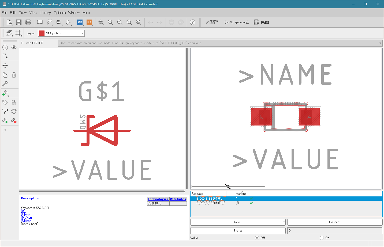Viewport: 384px width, 247px height.
Task: Open the Help menu
Action: 86,13
